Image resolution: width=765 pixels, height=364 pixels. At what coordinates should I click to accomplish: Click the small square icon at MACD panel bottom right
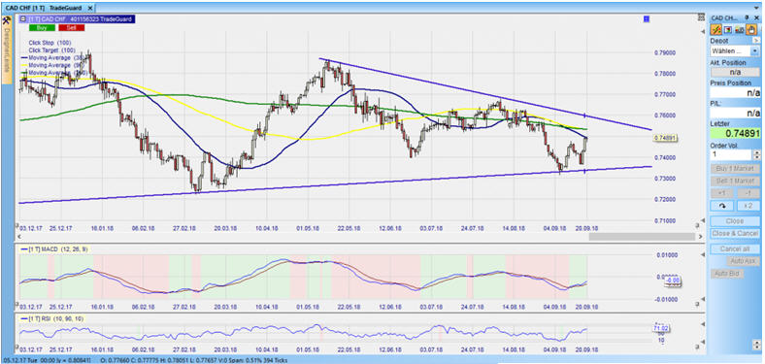pyautogui.click(x=698, y=304)
